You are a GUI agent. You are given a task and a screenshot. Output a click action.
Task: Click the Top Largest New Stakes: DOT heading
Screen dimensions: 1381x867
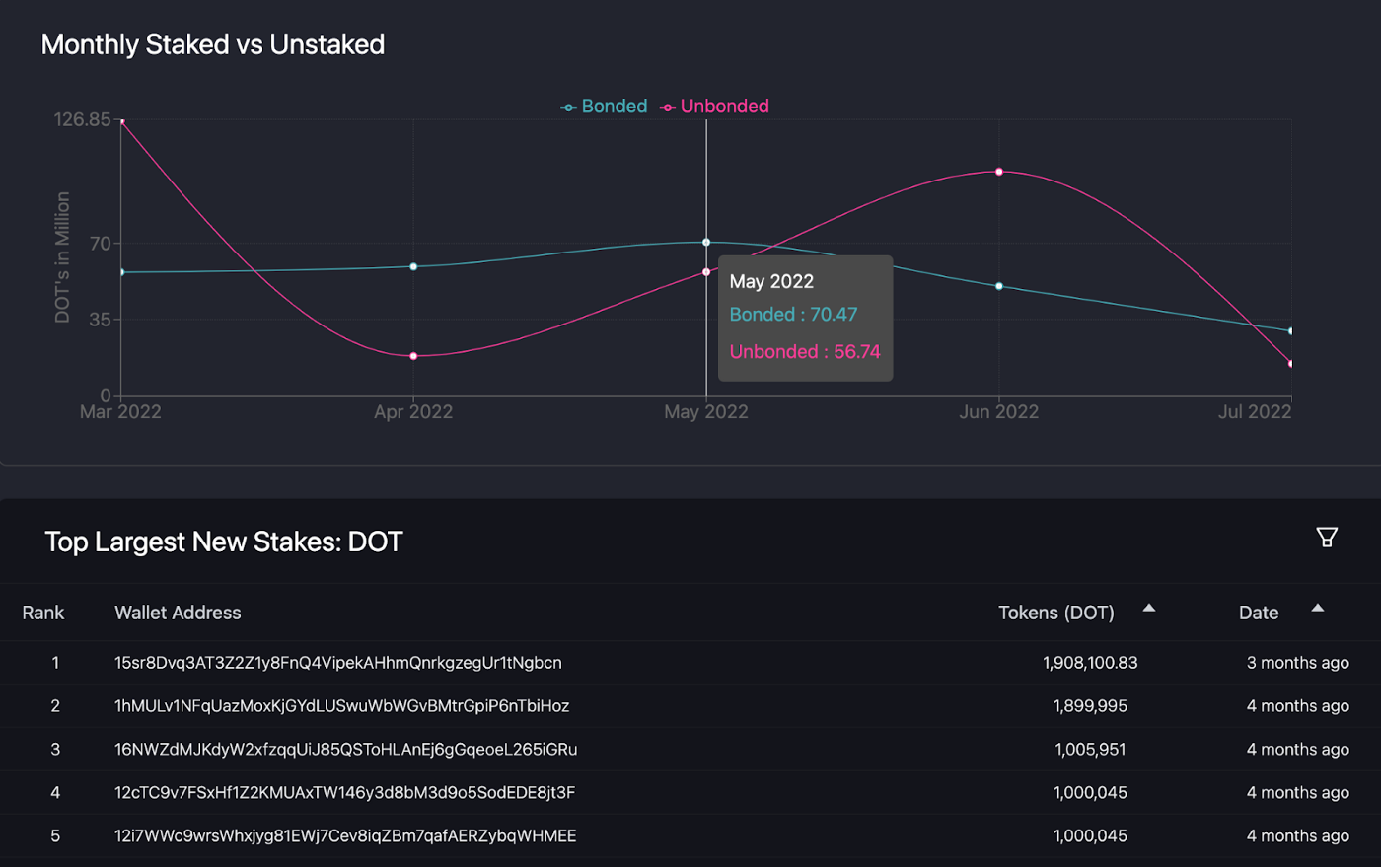click(x=224, y=542)
